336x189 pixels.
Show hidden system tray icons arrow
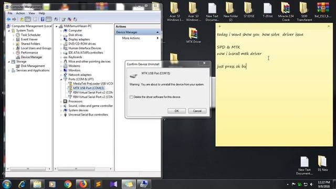pos(287,184)
